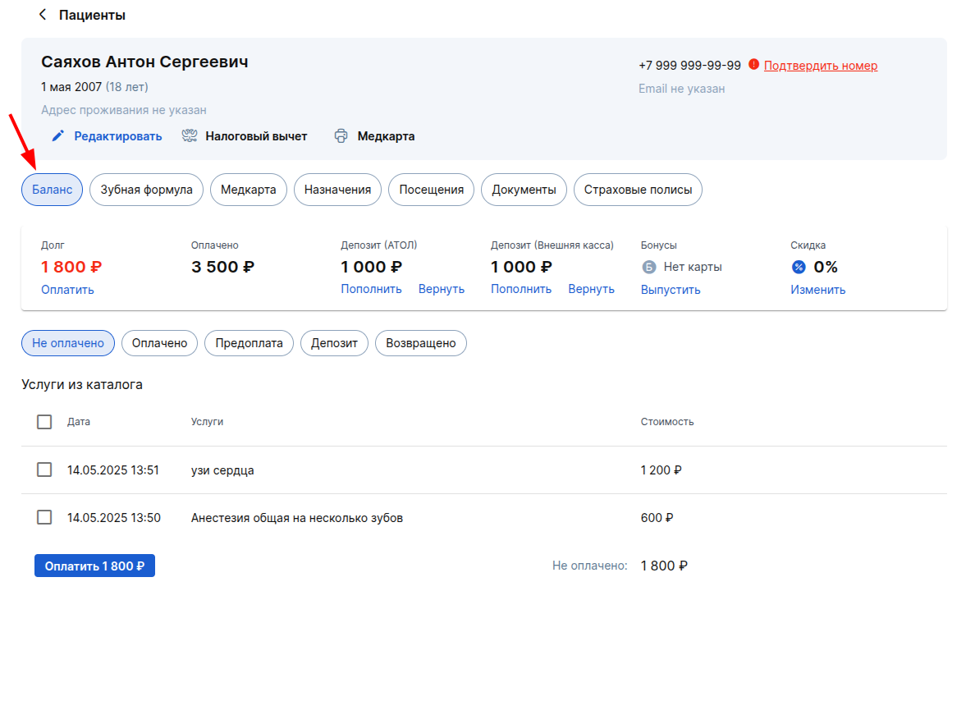Open the Медкарта tab pill
Screen dimensions: 966x701
pyautogui.click(x=249, y=189)
